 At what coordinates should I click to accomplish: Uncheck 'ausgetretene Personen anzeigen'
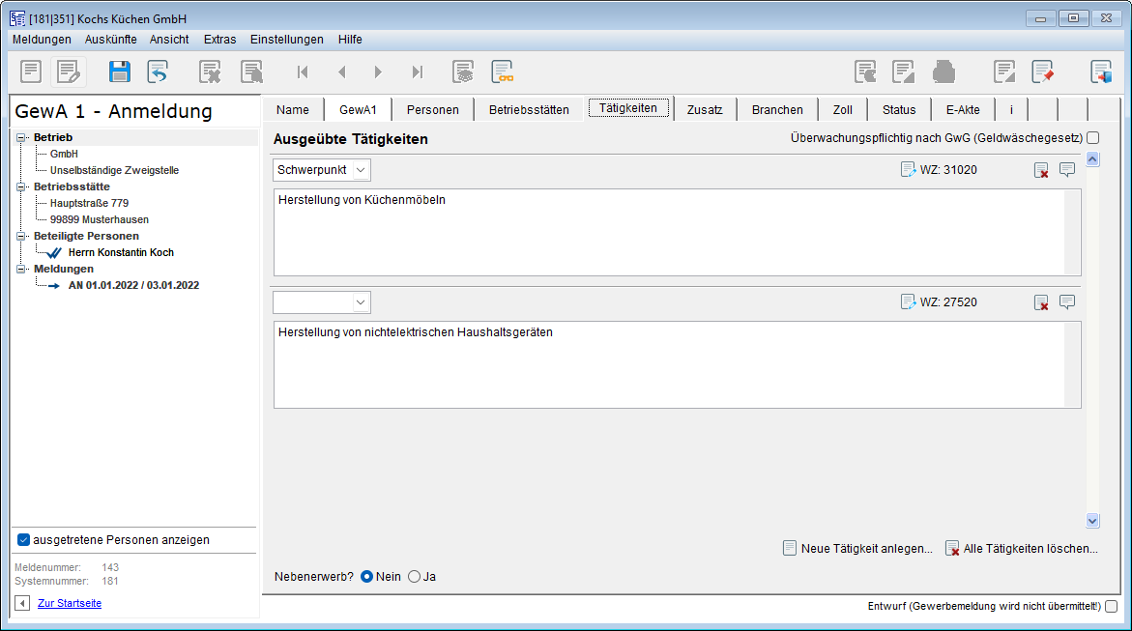point(24,540)
